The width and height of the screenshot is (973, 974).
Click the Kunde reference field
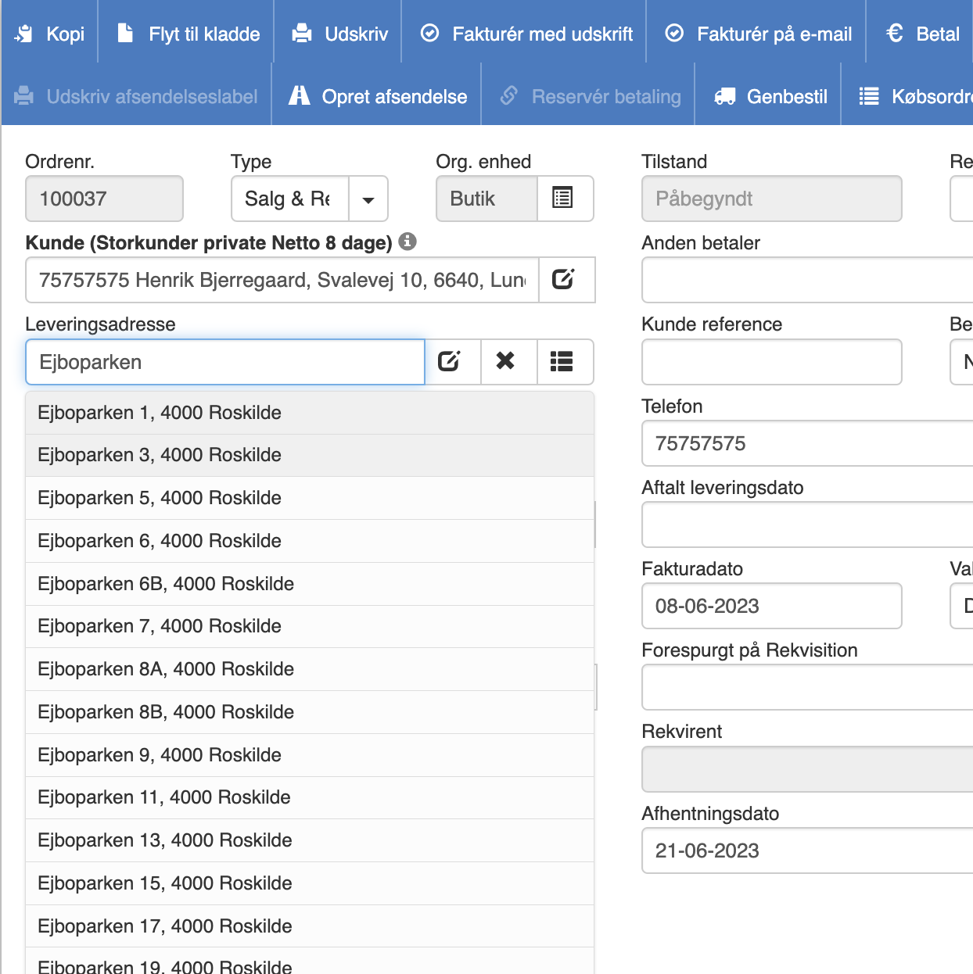coord(771,362)
